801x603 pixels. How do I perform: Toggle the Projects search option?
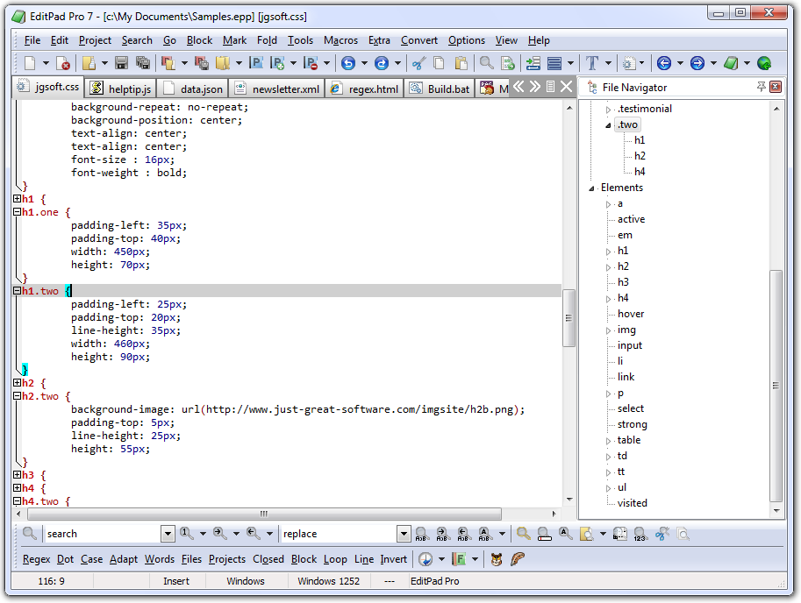tap(227, 560)
